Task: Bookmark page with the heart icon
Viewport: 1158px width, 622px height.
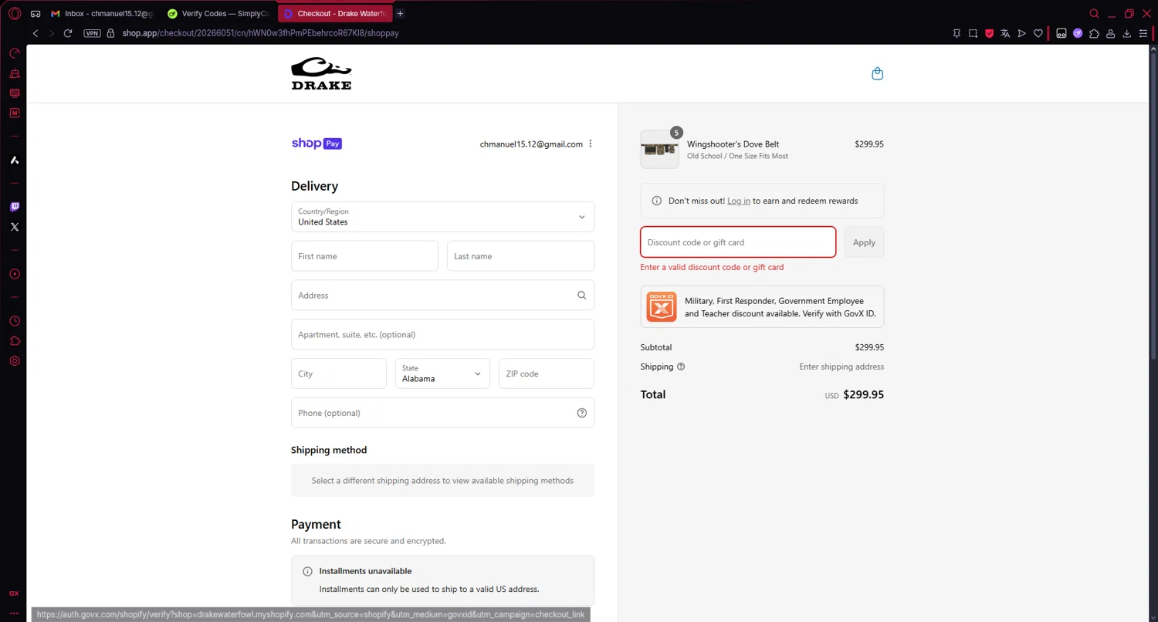Action: (1038, 33)
